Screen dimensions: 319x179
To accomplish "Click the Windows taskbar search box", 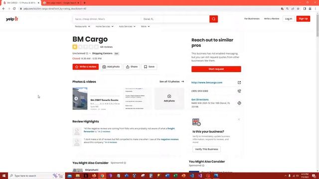I will pos(36,176).
